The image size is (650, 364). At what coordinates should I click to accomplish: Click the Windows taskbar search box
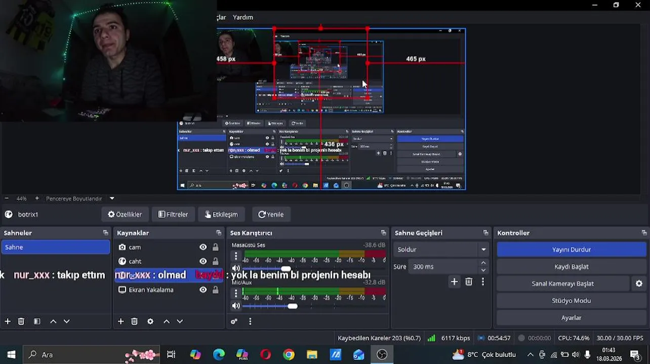91,355
